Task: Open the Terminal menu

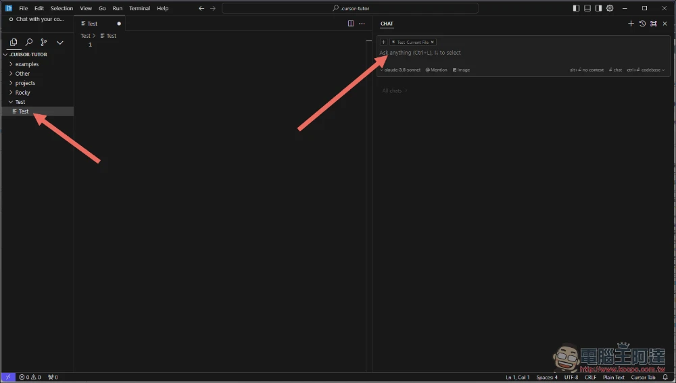Action: (139, 8)
